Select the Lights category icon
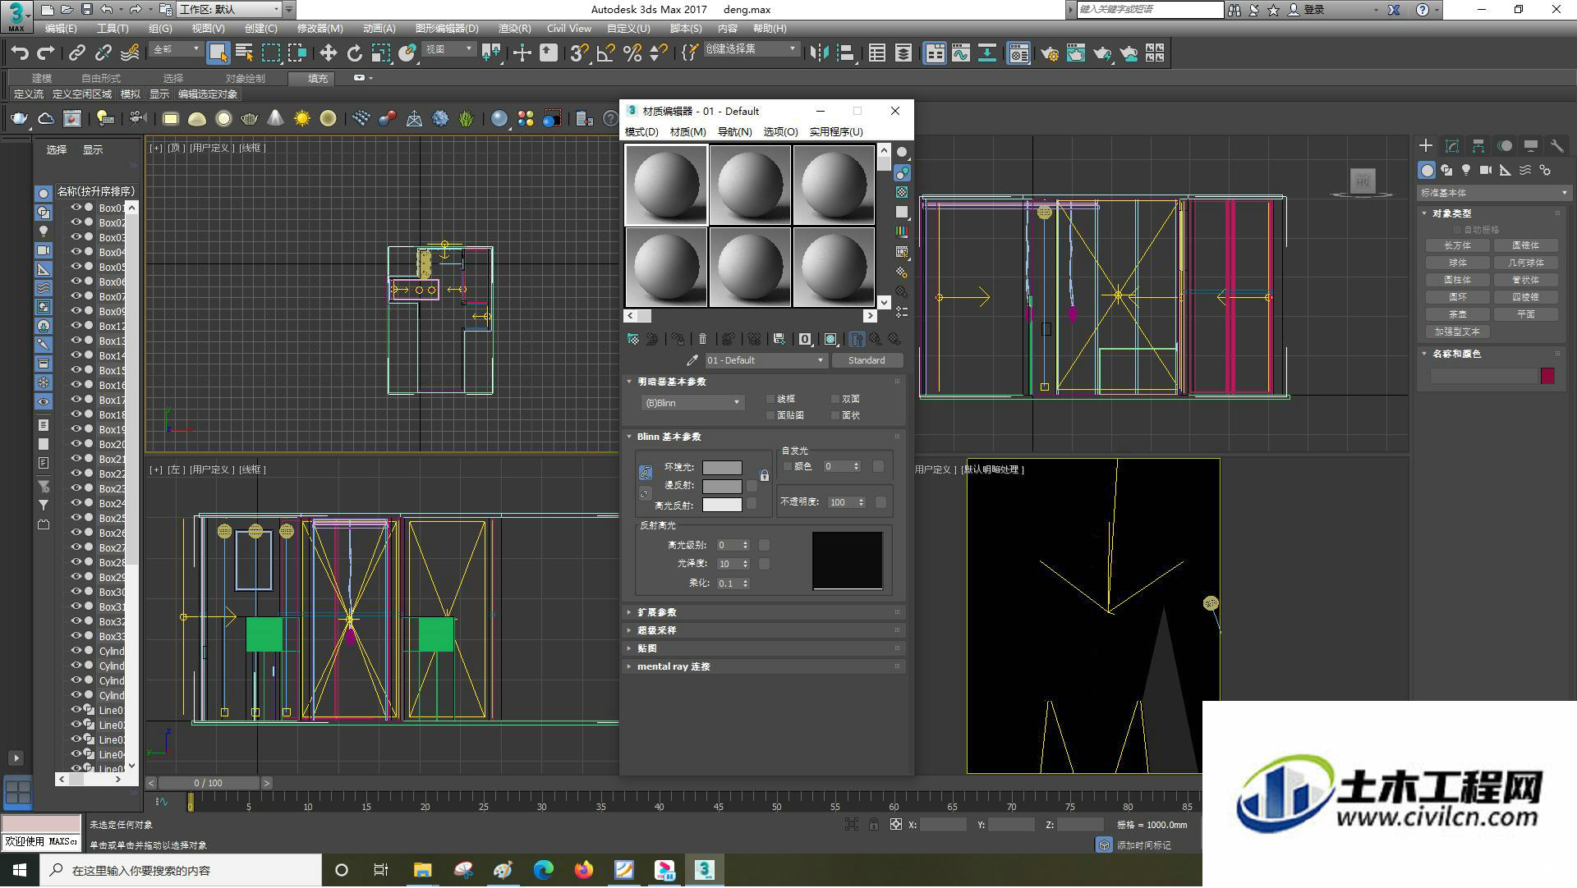This screenshot has width=1577, height=888. click(1466, 170)
